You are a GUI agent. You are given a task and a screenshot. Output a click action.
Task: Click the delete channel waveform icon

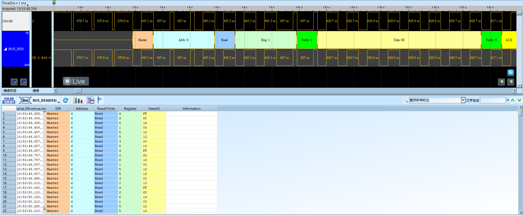23,82
